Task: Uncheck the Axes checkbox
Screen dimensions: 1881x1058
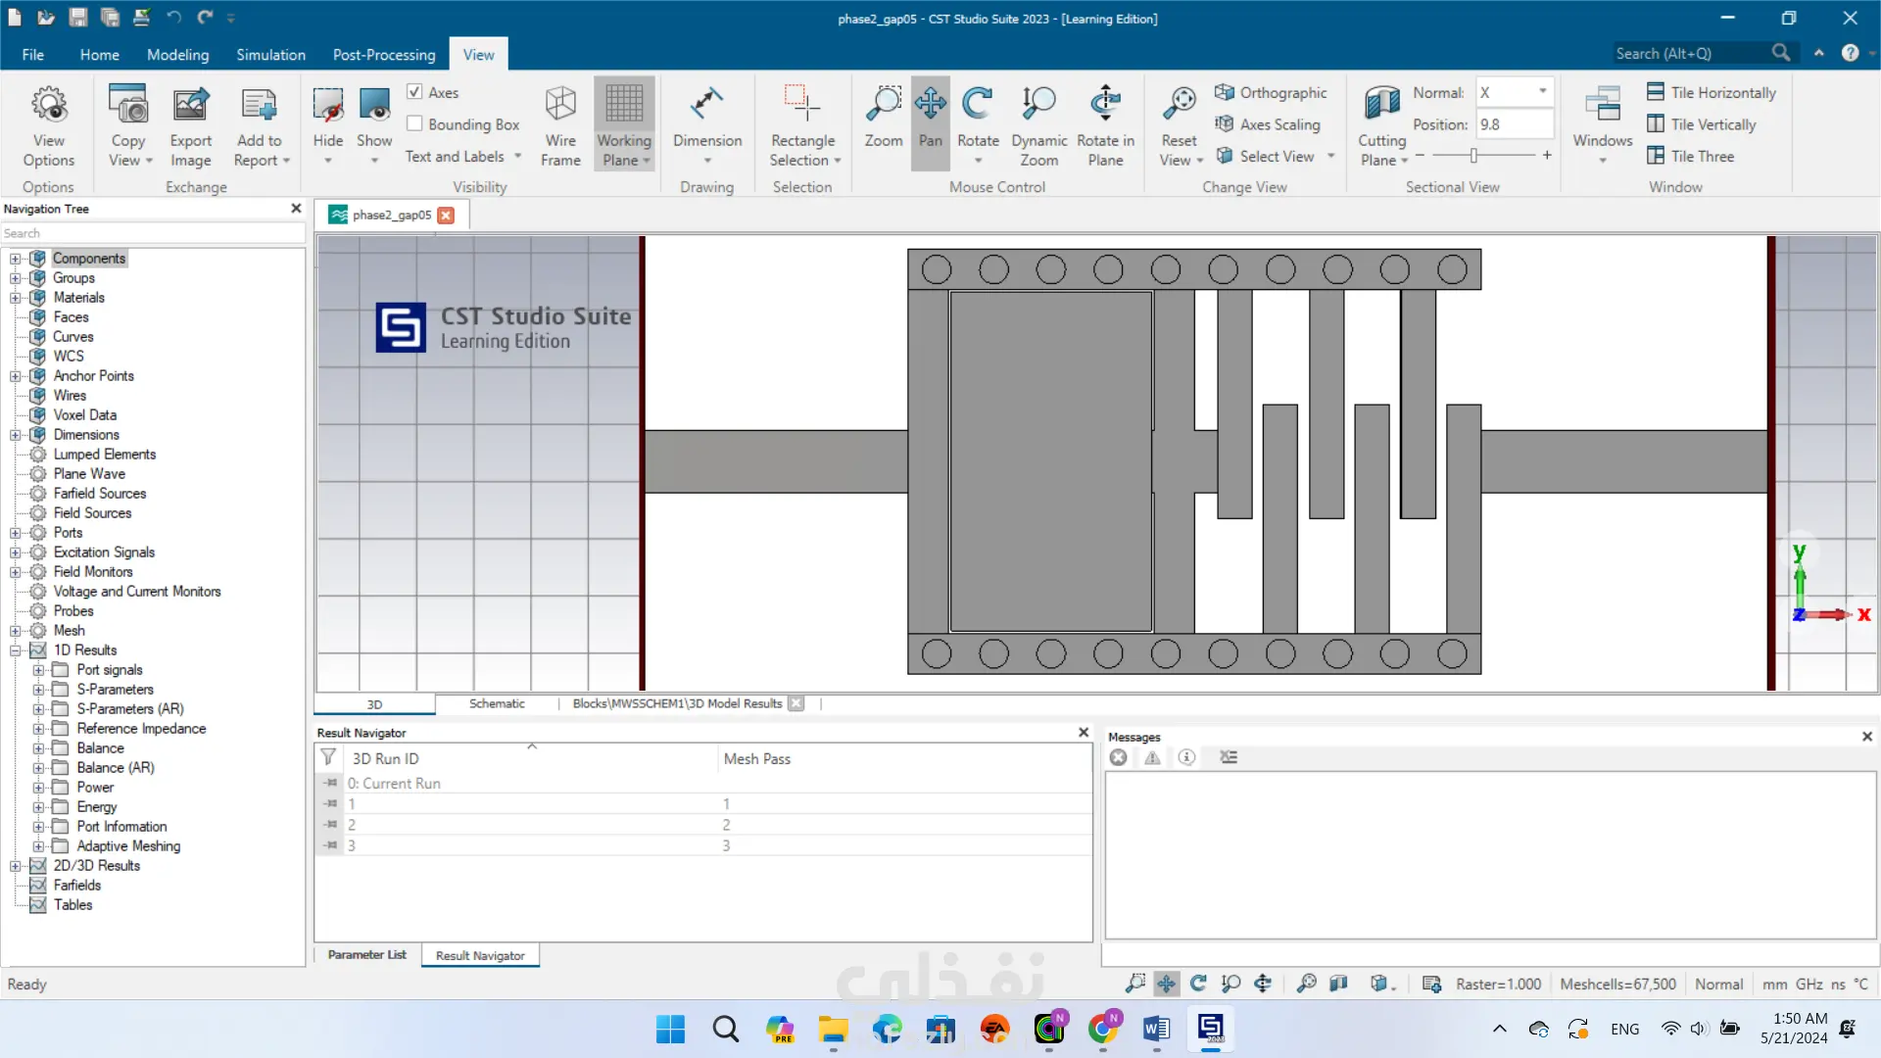Action: (x=415, y=92)
